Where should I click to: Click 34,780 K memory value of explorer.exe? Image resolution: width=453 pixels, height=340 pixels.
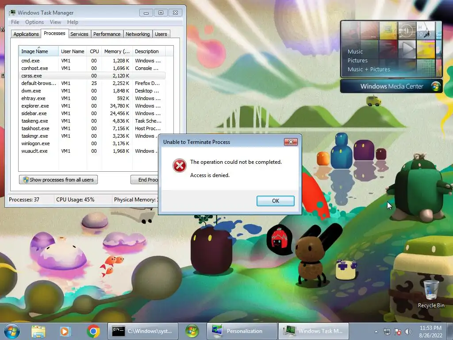(x=119, y=106)
